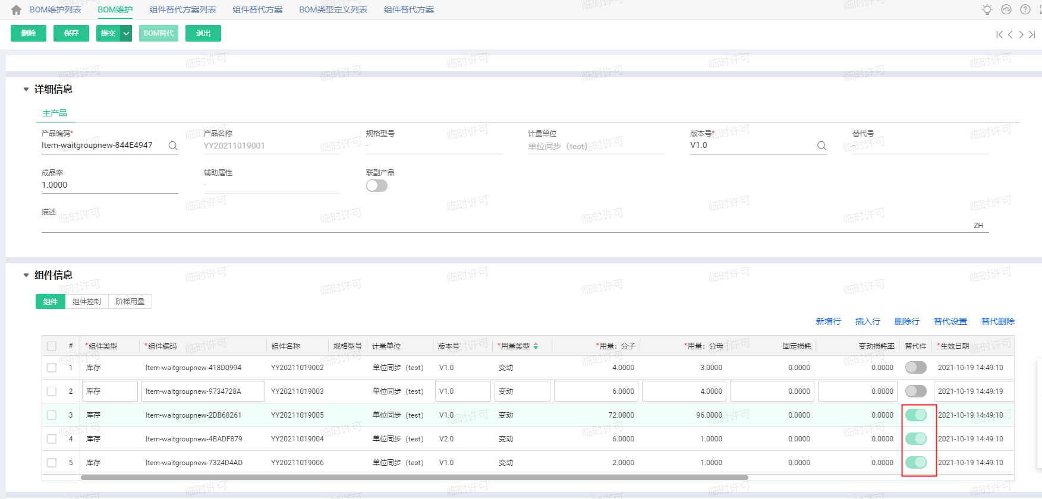Check the checkbox for row 2
The width and height of the screenshot is (1042, 499).
52,391
